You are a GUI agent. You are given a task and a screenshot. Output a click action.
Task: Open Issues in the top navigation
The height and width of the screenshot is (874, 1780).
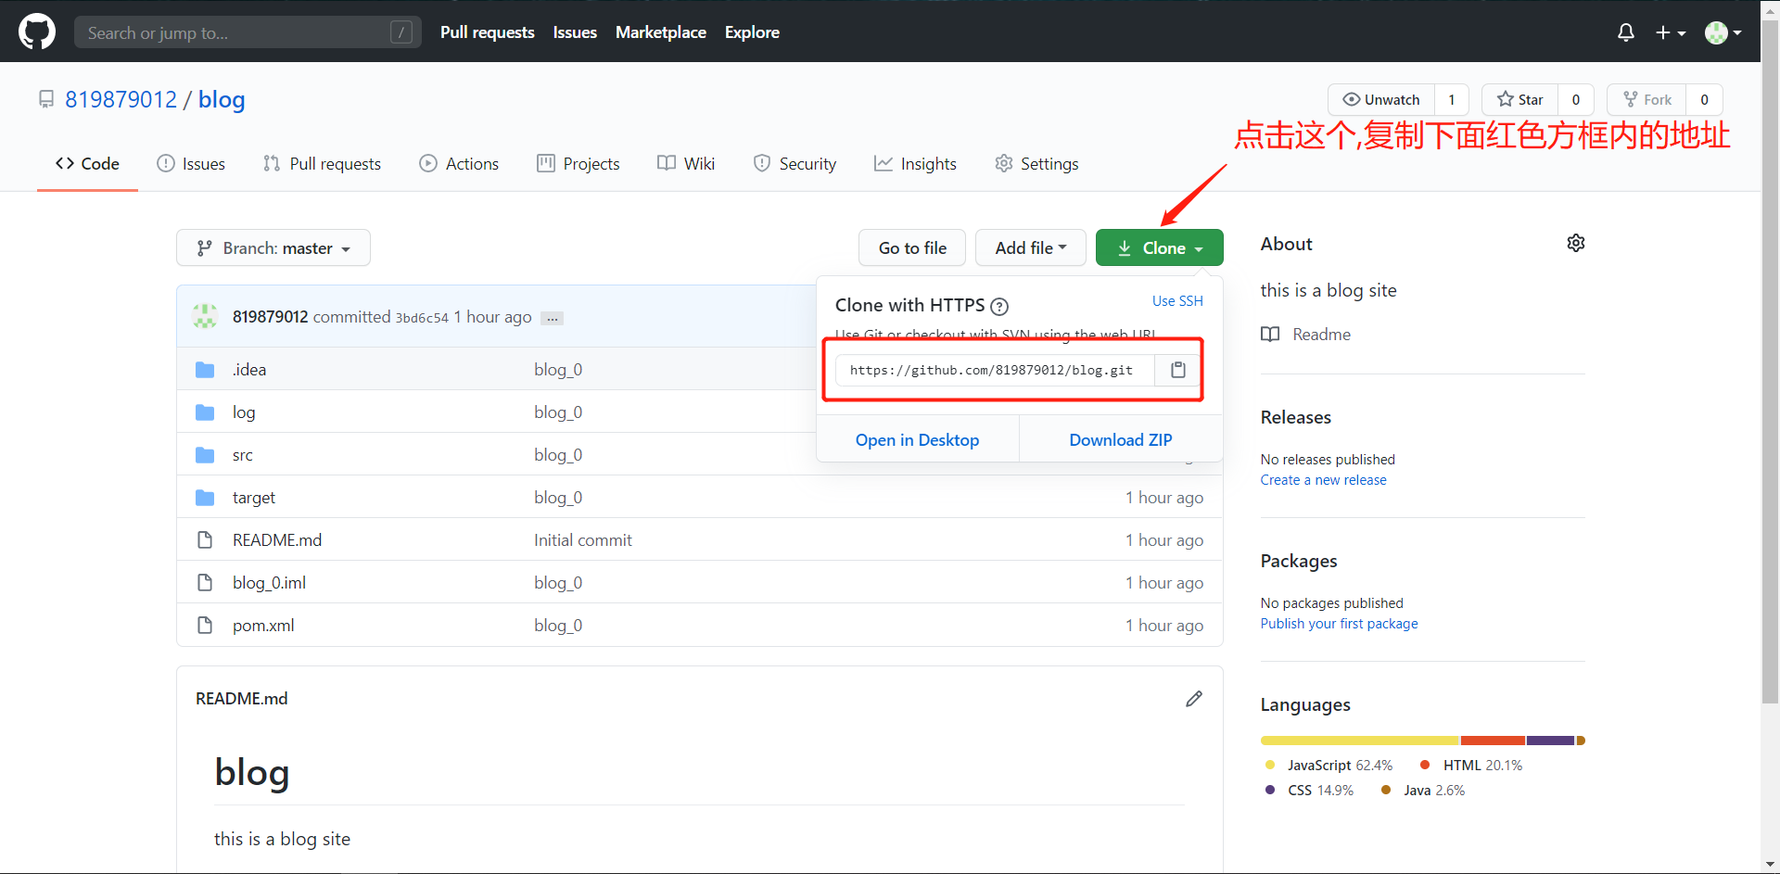coord(575,32)
